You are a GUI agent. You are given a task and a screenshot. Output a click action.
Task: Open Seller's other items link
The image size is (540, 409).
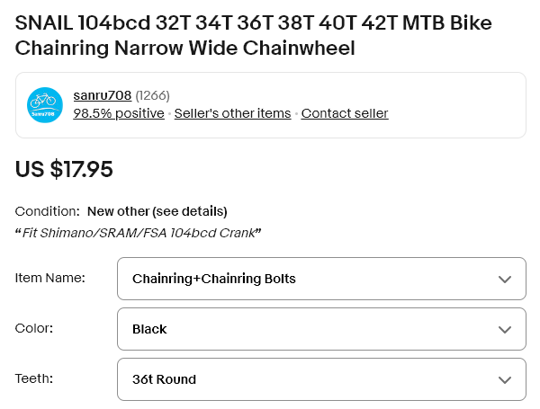coord(232,113)
